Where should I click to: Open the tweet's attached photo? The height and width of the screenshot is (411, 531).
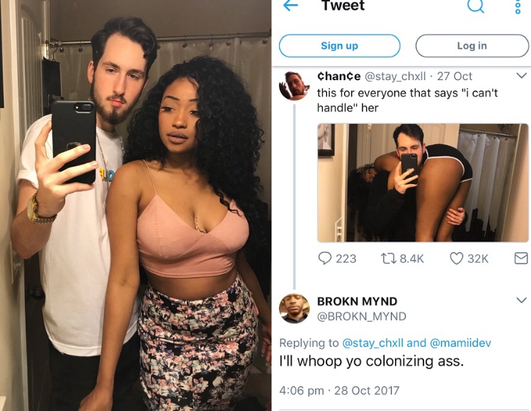pyautogui.click(x=423, y=183)
